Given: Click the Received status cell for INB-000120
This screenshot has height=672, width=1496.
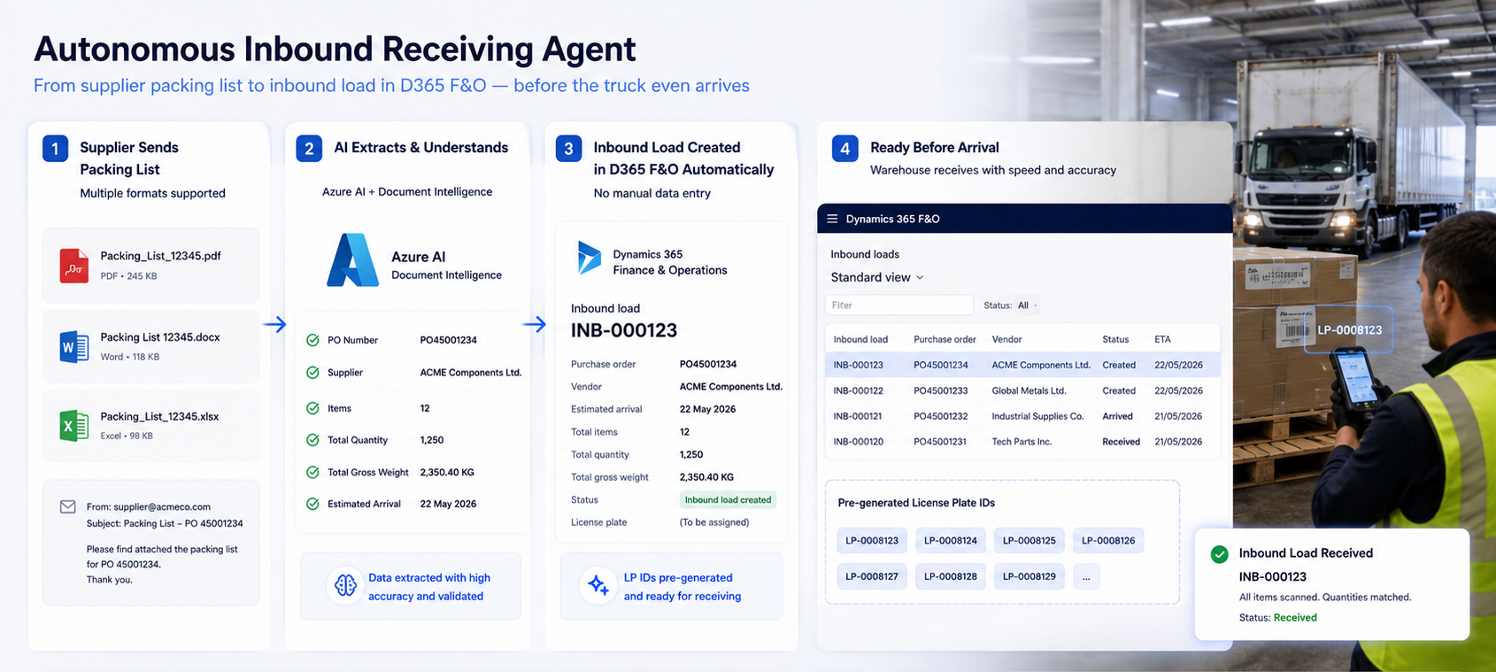Looking at the screenshot, I should point(1121,442).
